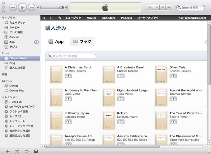Open クラシック音楽 smart playlist
211x154 pixels.
pyautogui.click(x=20, y=112)
